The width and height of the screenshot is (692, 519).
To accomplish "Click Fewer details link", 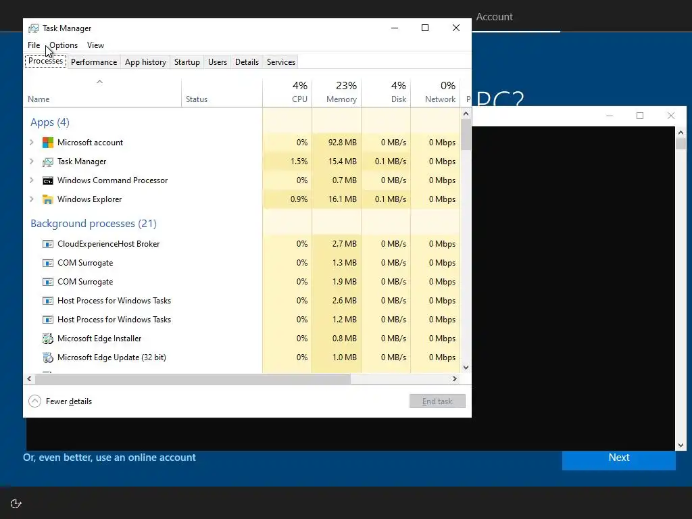I will [x=69, y=401].
